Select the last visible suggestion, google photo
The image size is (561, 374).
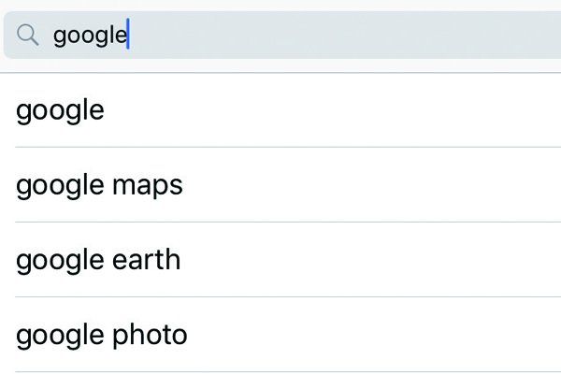coord(102,334)
